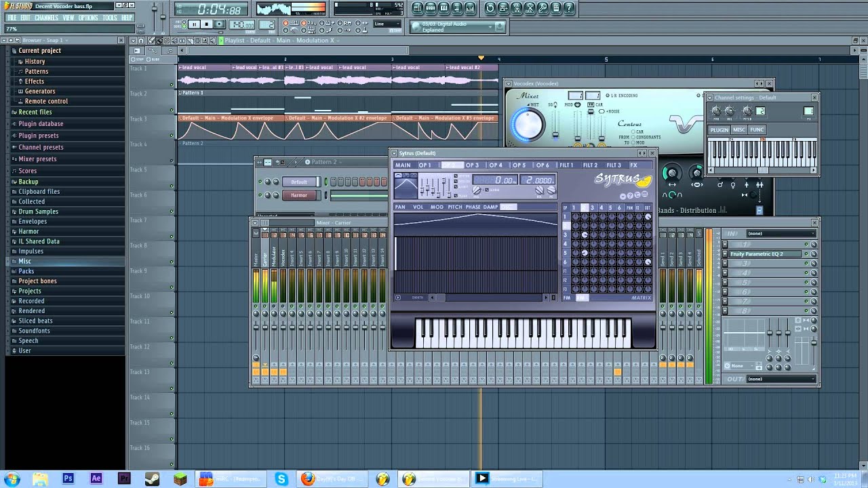This screenshot has width=868, height=488.
Task: Toggle the Harmor channel mute LED
Action: [x=260, y=195]
